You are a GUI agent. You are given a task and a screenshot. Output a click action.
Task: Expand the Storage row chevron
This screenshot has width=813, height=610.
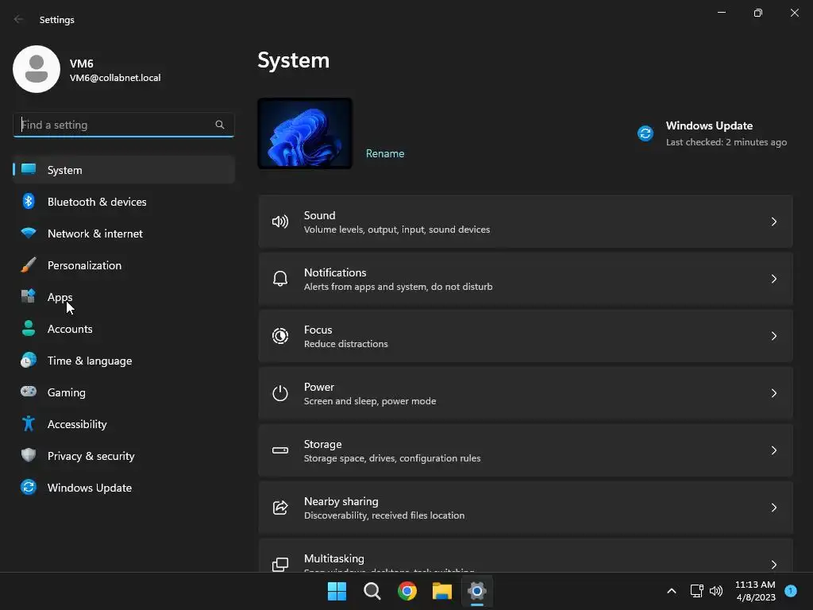773,450
